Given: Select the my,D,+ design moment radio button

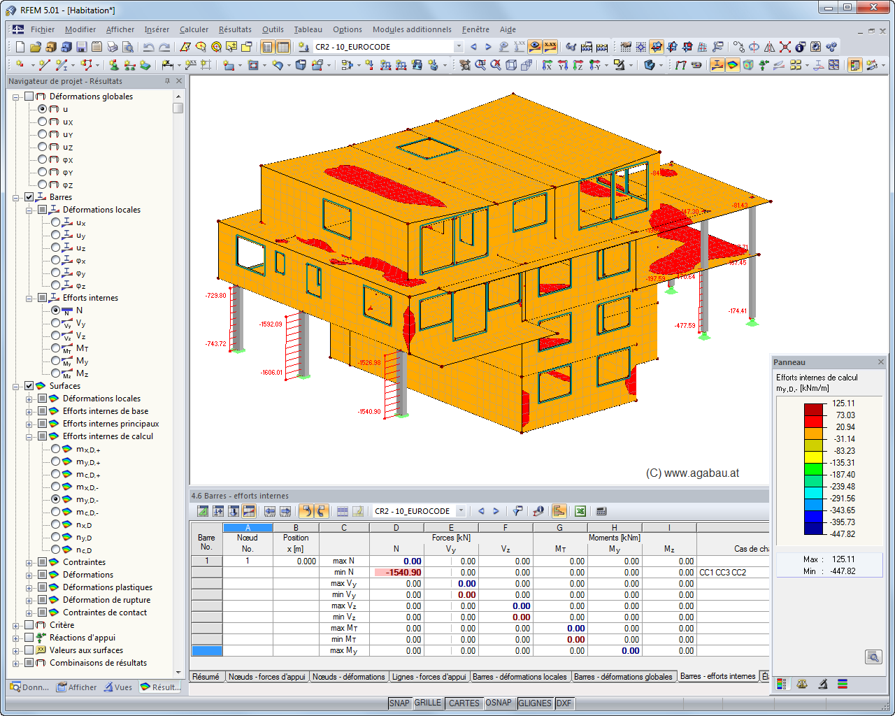Looking at the screenshot, I should tap(56, 461).
